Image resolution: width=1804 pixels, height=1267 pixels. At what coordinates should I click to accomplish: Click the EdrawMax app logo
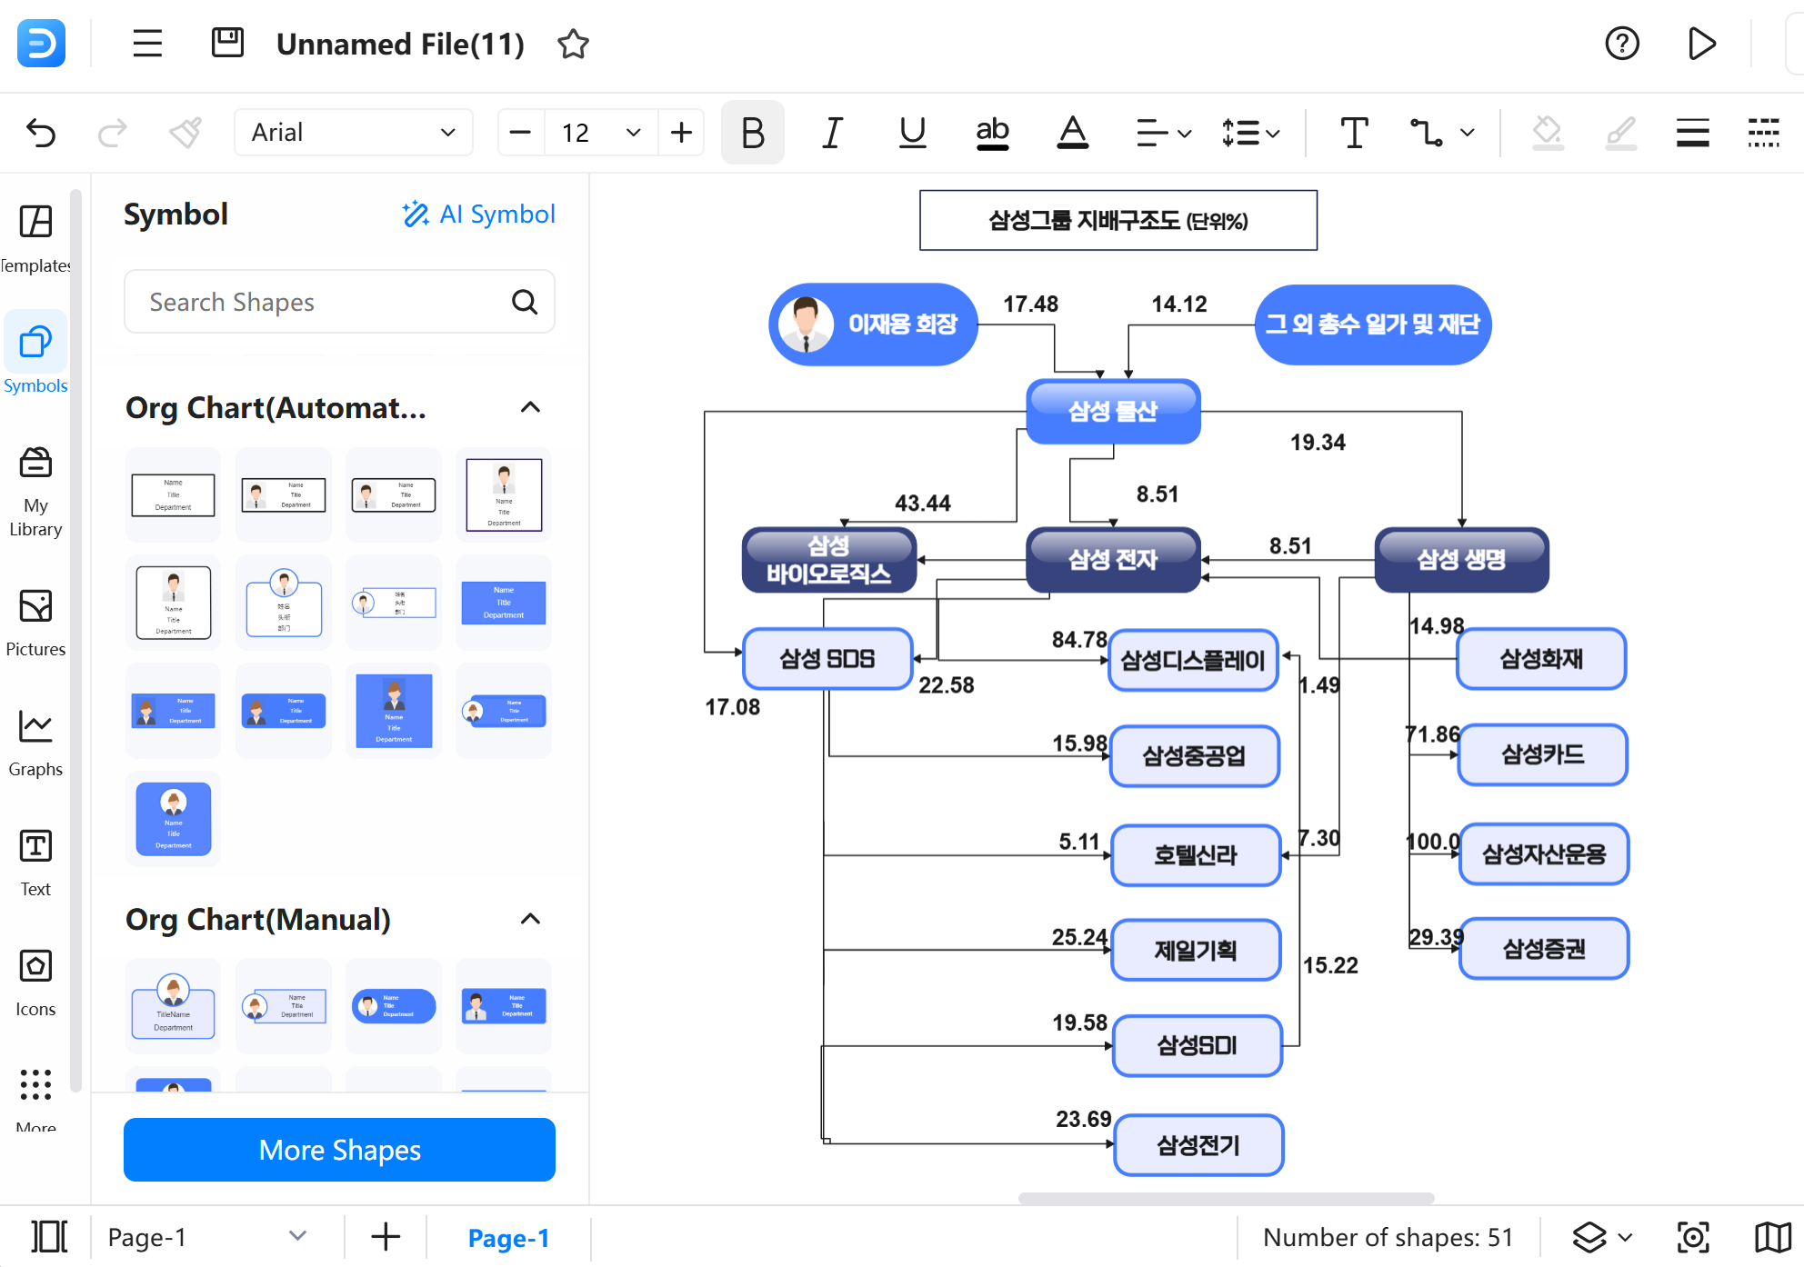point(42,43)
